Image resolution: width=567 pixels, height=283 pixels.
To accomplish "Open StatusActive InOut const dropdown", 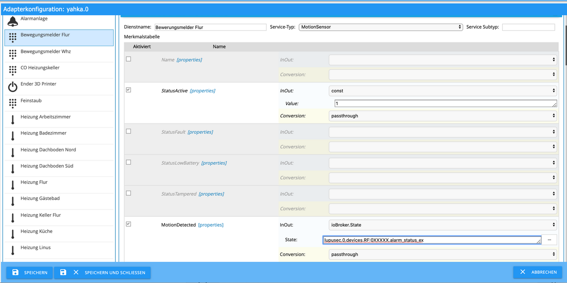I will click(443, 91).
